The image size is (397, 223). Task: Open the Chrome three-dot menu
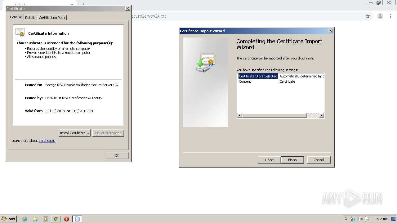click(x=390, y=16)
